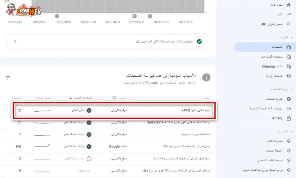Select الصفحات (Pages) sidebar item

click(x=265, y=47)
